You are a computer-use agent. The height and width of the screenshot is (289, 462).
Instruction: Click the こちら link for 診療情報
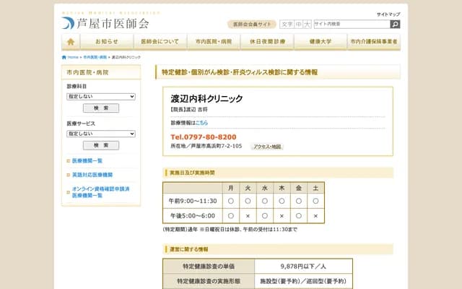tap(202, 123)
